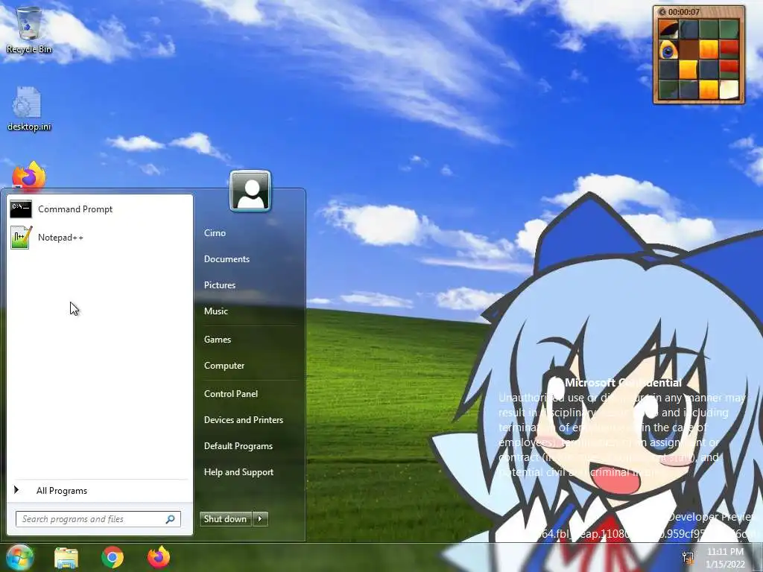Launch Command Prompt from Start menu

(x=100, y=209)
